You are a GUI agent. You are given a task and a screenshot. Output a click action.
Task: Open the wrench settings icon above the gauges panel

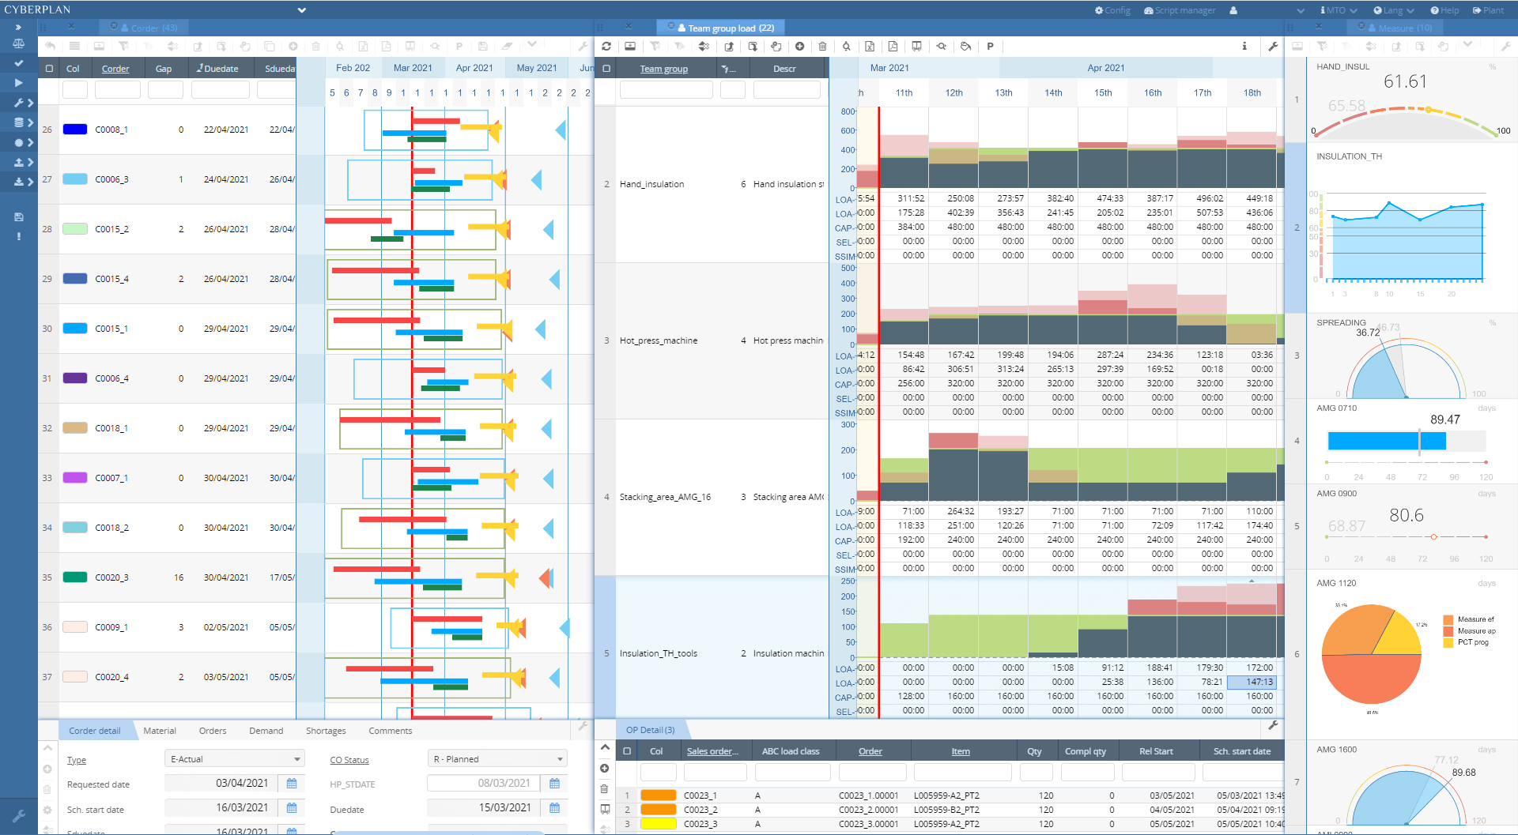coord(1506,47)
